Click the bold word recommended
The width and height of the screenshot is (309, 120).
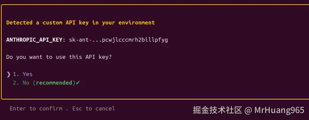[54, 83]
